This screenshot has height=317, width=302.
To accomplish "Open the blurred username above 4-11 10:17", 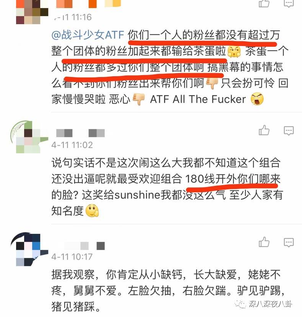I will (85, 246).
